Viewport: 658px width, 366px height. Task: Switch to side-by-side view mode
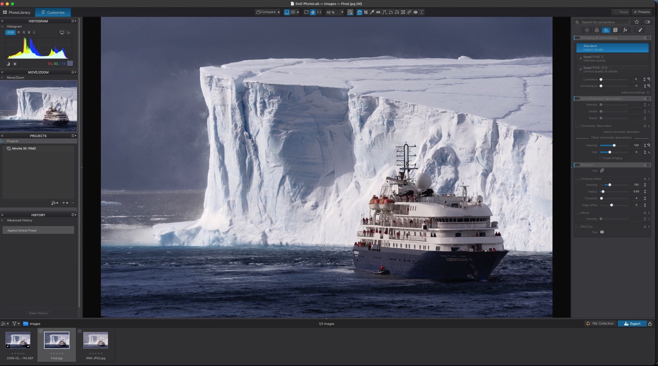pyautogui.click(x=293, y=12)
